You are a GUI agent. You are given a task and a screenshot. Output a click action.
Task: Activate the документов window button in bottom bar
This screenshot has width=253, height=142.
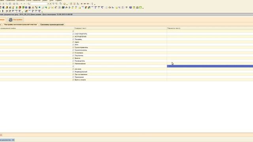click(x=7, y=140)
